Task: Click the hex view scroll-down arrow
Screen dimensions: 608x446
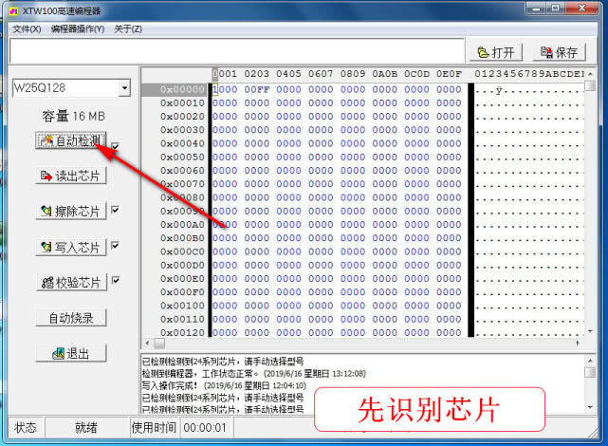Action: [590, 331]
